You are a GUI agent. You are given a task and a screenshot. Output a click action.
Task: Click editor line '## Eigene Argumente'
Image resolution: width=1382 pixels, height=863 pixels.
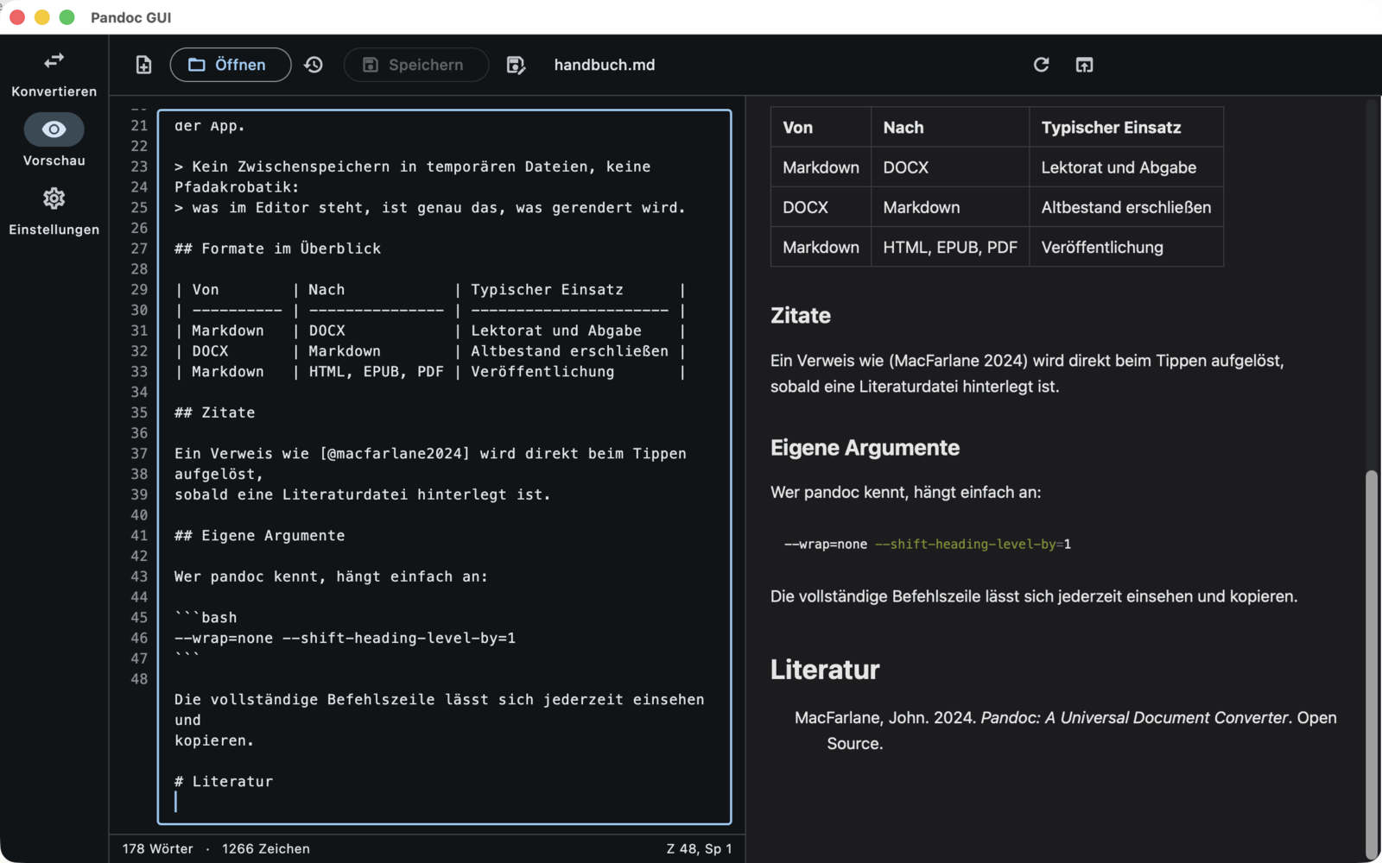click(x=260, y=536)
